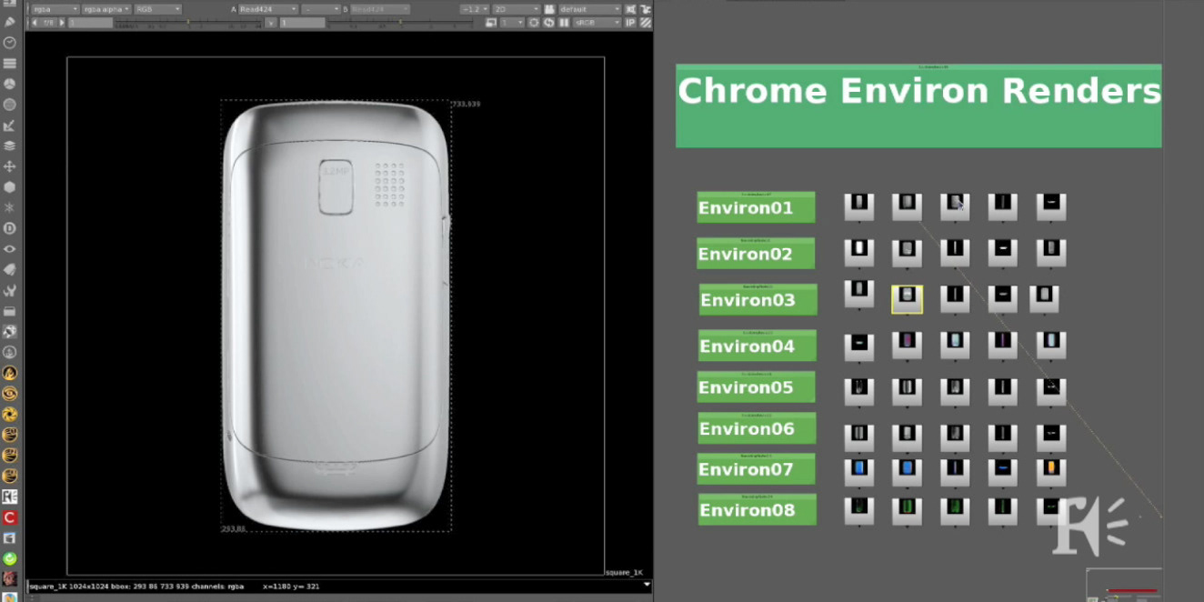
Task: Open the B input dropdown
Action: click(379, 9)
